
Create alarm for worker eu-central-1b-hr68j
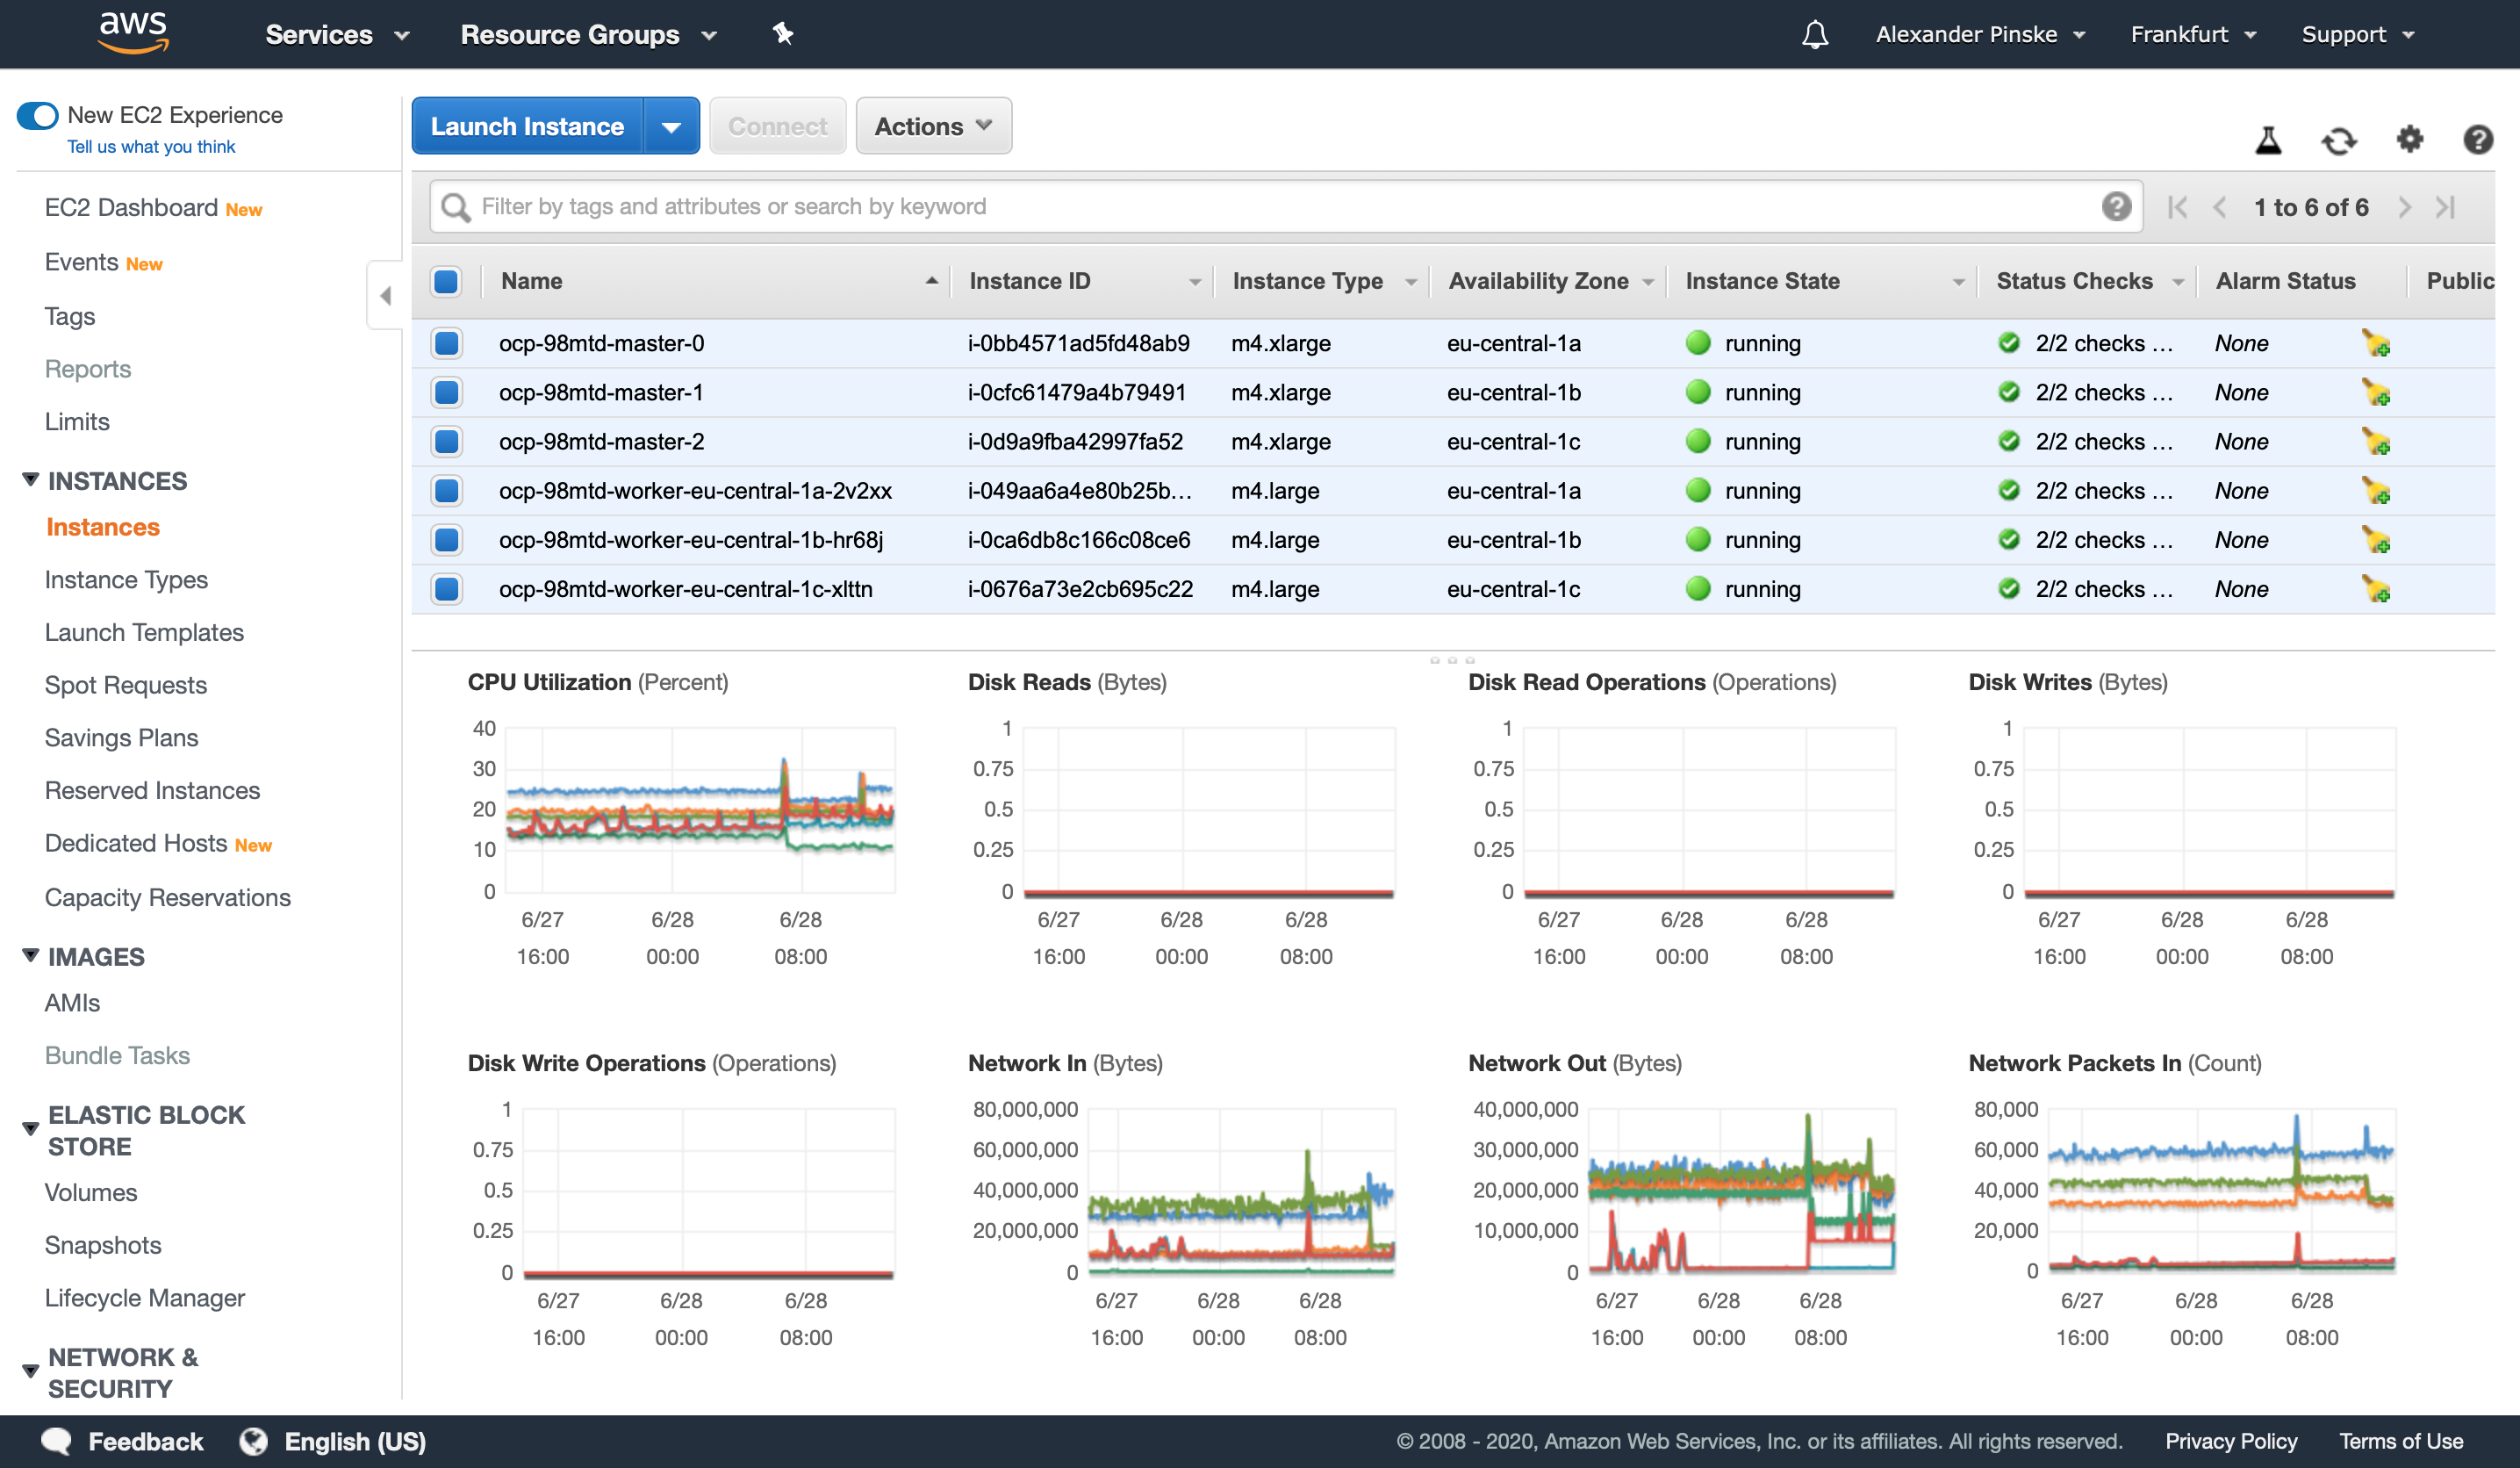(2376, 540)
